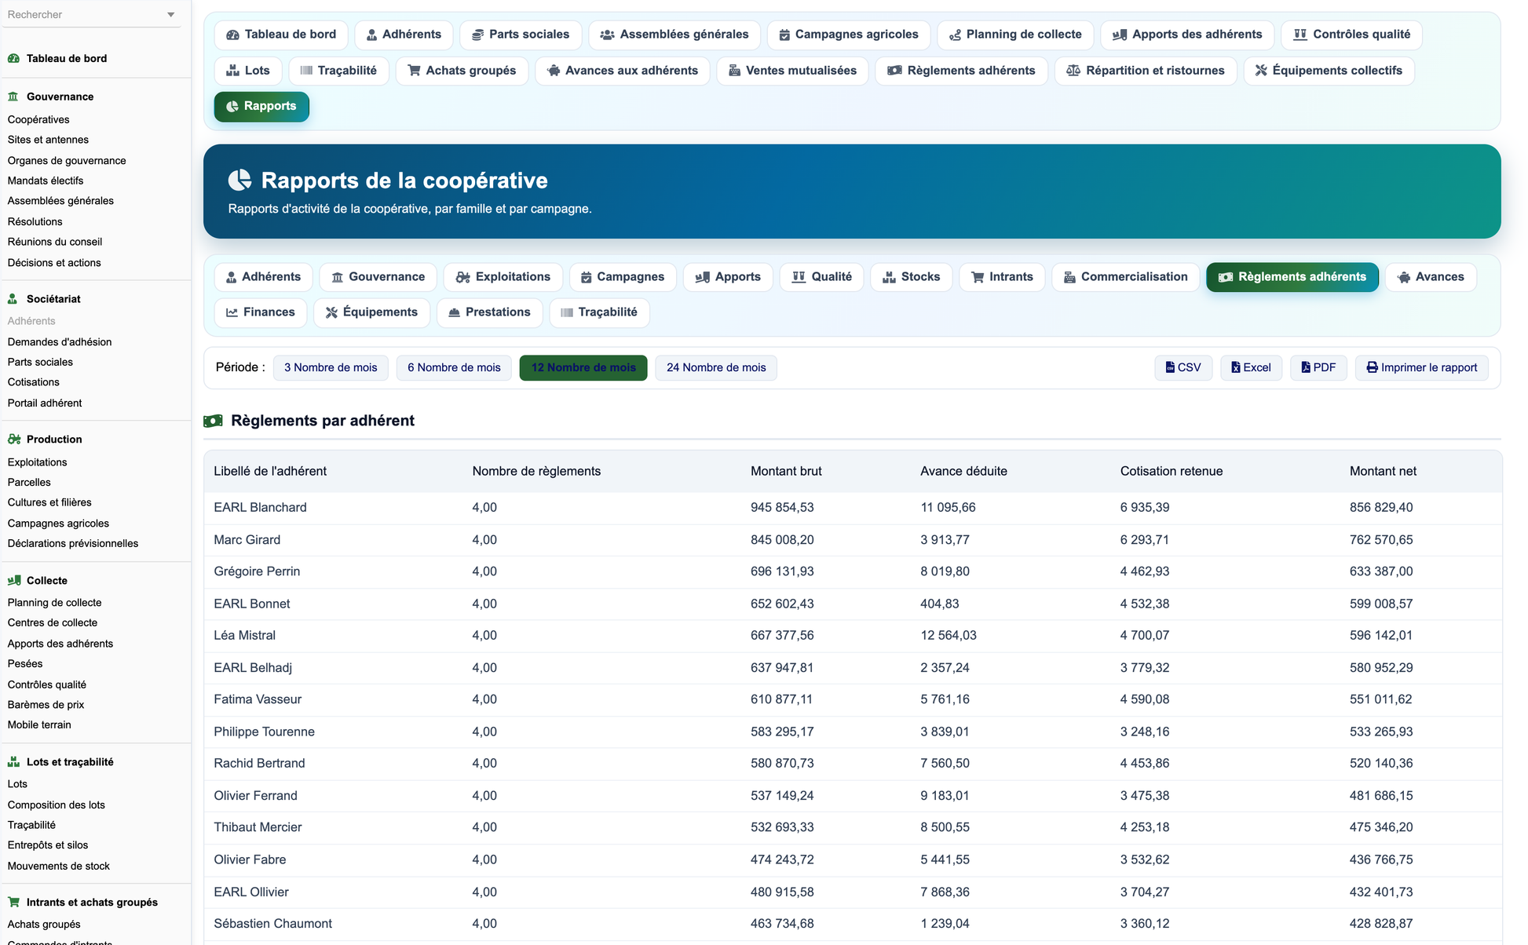The image size is (1528, 945).
Task: Click the printer icon in Imprimer le rapport
Action: (1373, 367)
